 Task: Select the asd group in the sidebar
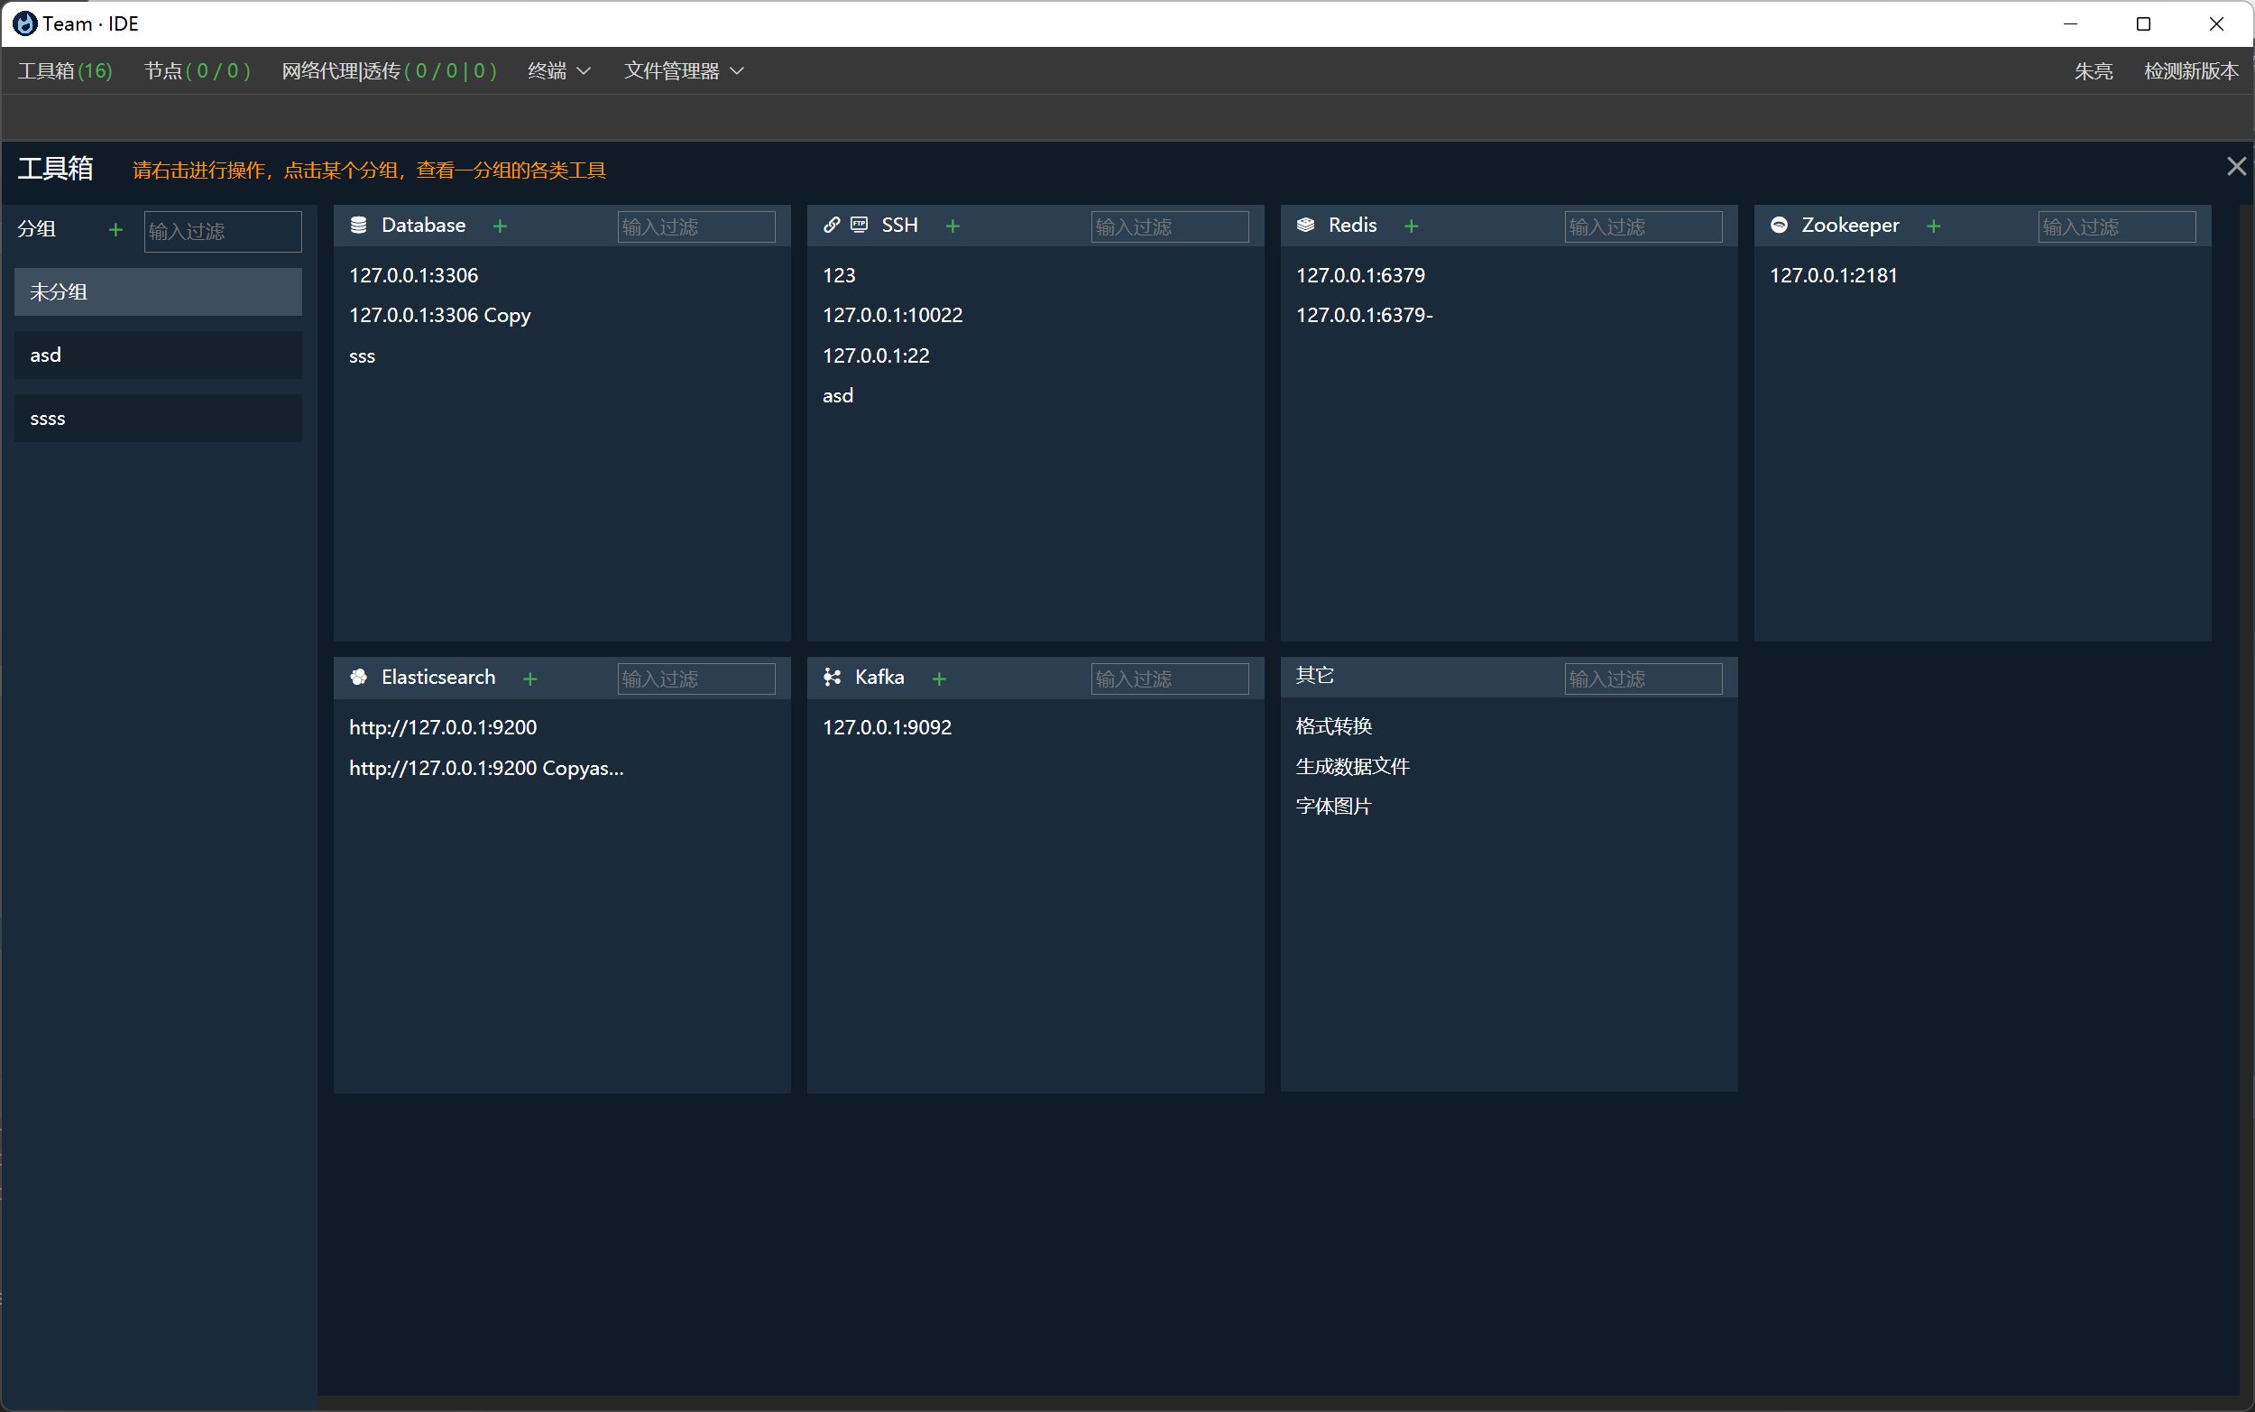click(x=158, y=354)
